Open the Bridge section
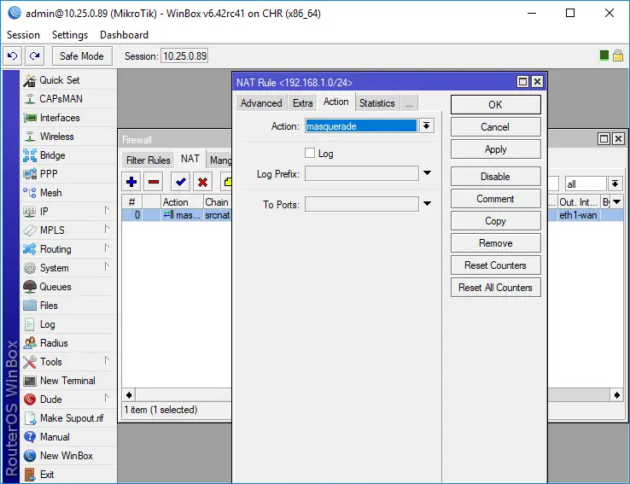The width and height of the screenshot is (630, 484). coord(68,155)
